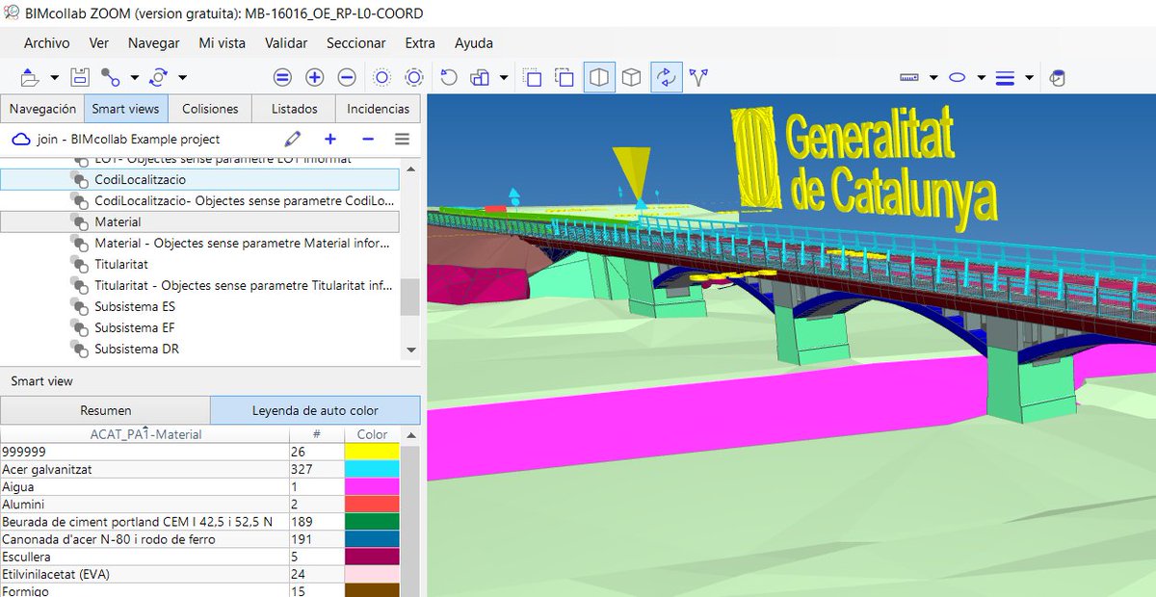
Task: Open the Navegar menu
Action: pyautogui.click(x=153, y=43)
